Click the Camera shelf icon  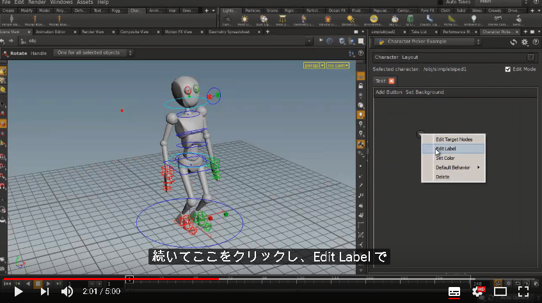227,20
